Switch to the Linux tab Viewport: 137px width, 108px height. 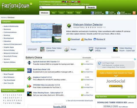(61, 13)
